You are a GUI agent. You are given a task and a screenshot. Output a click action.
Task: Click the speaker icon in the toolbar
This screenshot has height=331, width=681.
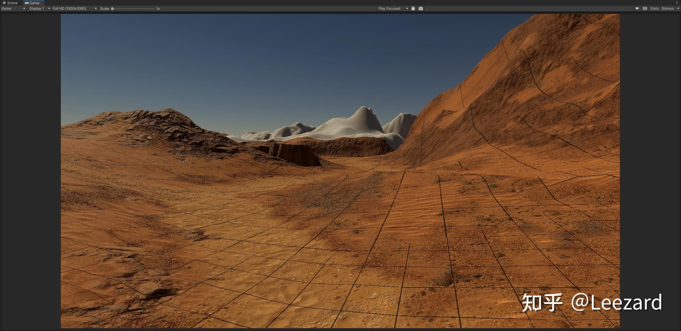[x=637, y=8]
